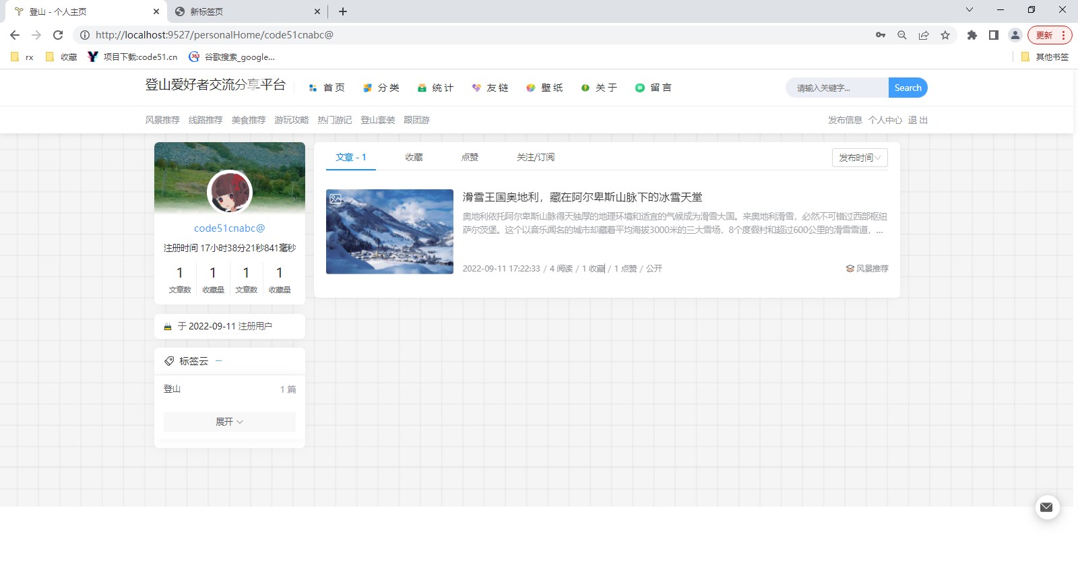Expand the tag list with 展开

[x=229, y=422]
